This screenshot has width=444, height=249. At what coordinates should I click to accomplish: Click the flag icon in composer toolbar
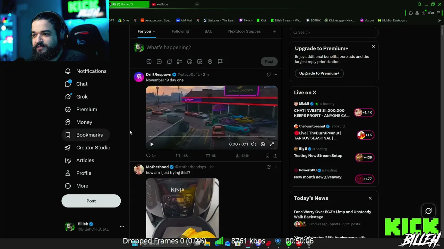[x=220, y=62]
